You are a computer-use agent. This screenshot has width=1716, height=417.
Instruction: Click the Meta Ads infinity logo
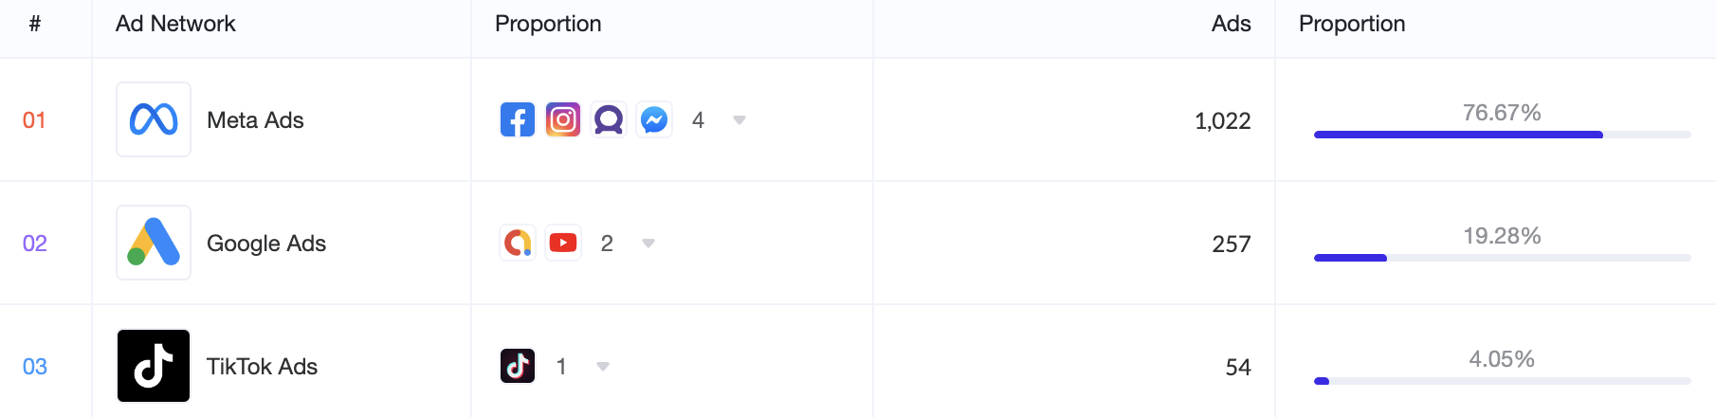click(x=154, y=119)
